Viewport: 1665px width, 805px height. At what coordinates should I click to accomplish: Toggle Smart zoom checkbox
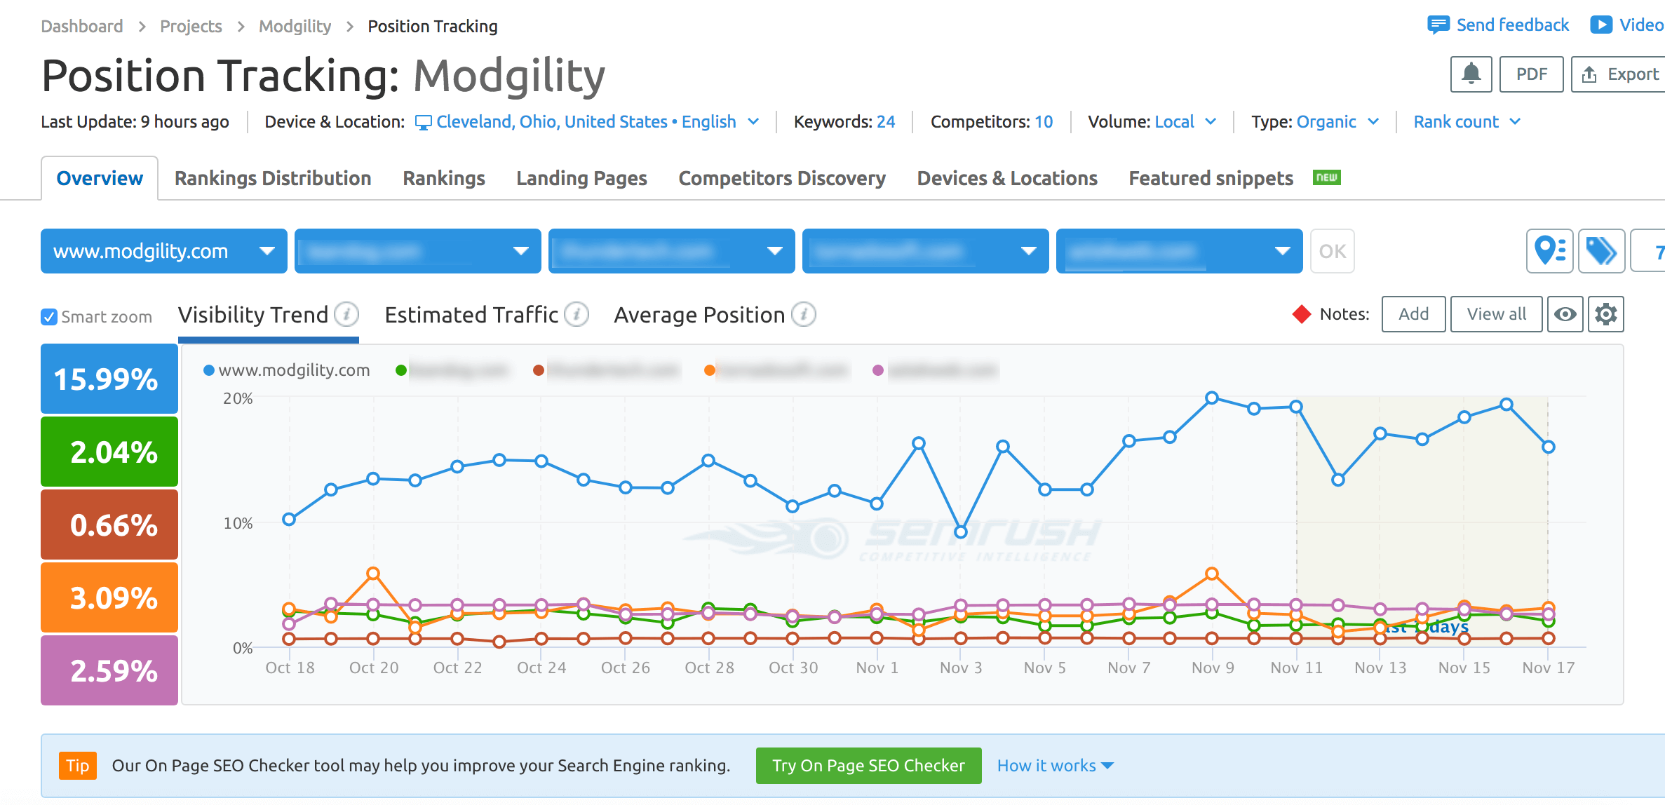[x=49, y=317]
